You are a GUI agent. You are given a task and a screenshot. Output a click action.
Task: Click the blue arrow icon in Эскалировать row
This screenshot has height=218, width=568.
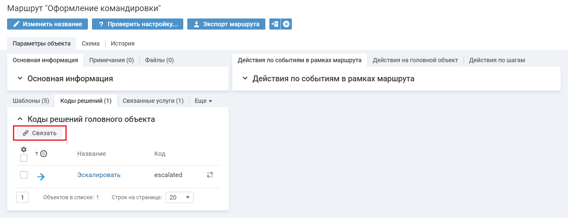tap(41, 176)
